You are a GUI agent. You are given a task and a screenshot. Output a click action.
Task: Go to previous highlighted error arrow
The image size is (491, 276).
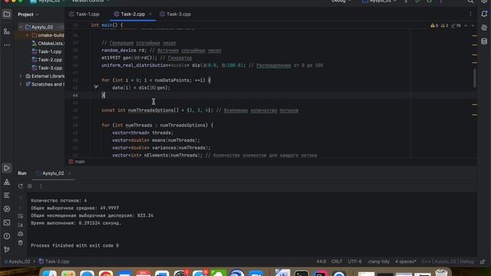tap(466, 25)
